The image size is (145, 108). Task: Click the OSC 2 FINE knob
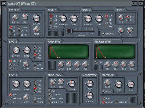click(x=99, y=19)
